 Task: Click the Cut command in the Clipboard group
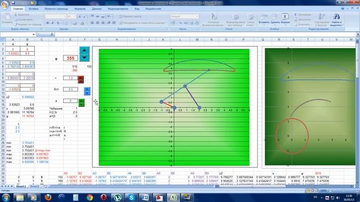(x=22, y=15)
